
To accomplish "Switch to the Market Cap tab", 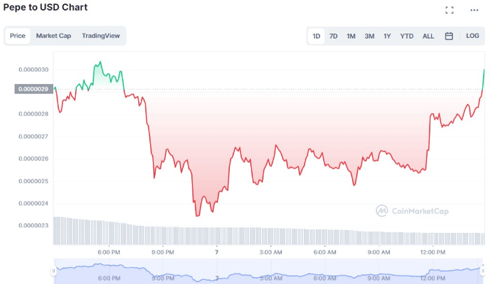I will click(53, 36).
